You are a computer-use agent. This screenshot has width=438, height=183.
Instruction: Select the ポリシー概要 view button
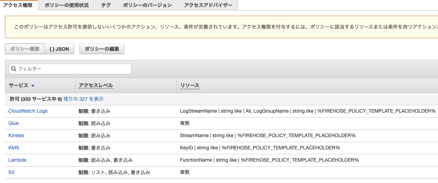25,49
